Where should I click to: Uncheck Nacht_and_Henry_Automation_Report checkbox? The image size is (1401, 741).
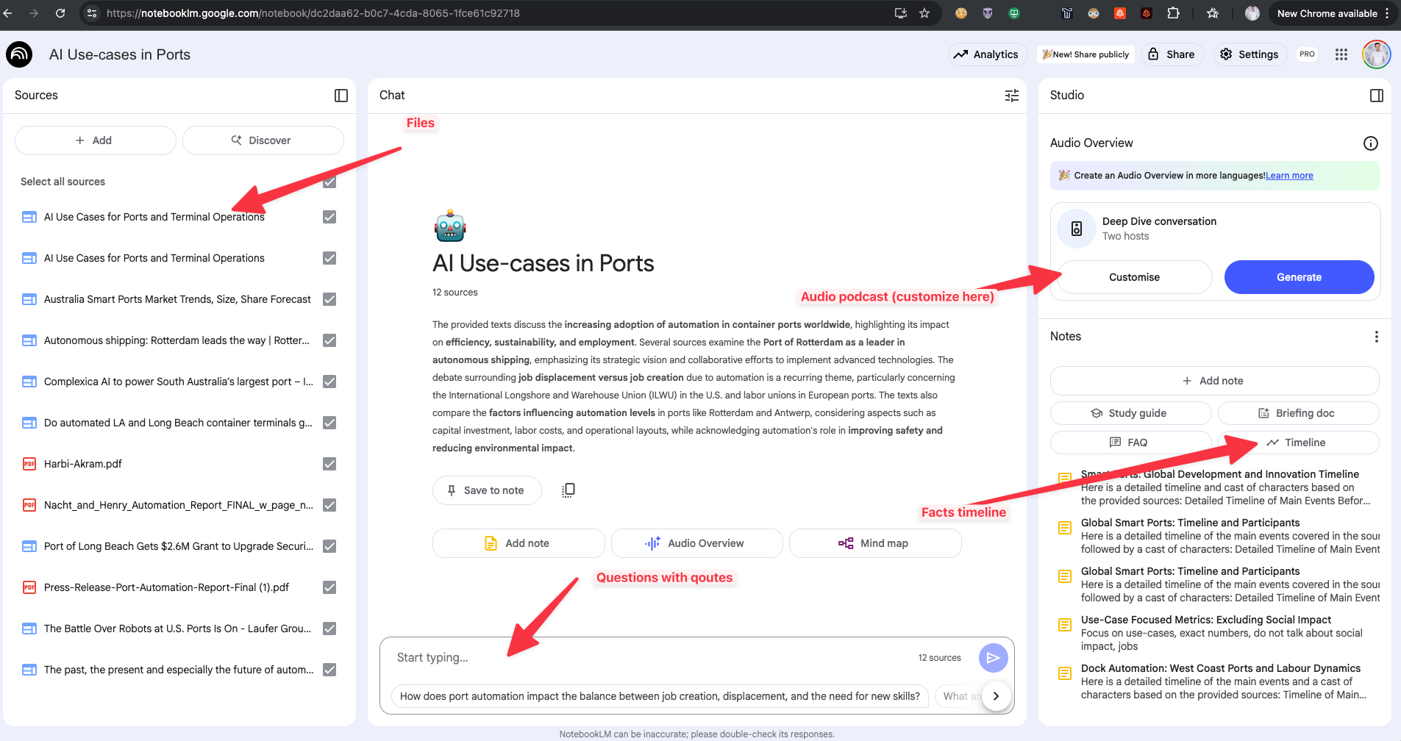coord(329,505)
